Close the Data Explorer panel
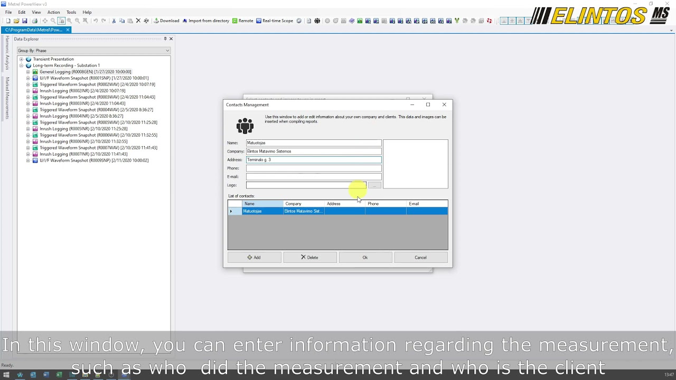This screenshot has height=380, width=676. point(171,39)
